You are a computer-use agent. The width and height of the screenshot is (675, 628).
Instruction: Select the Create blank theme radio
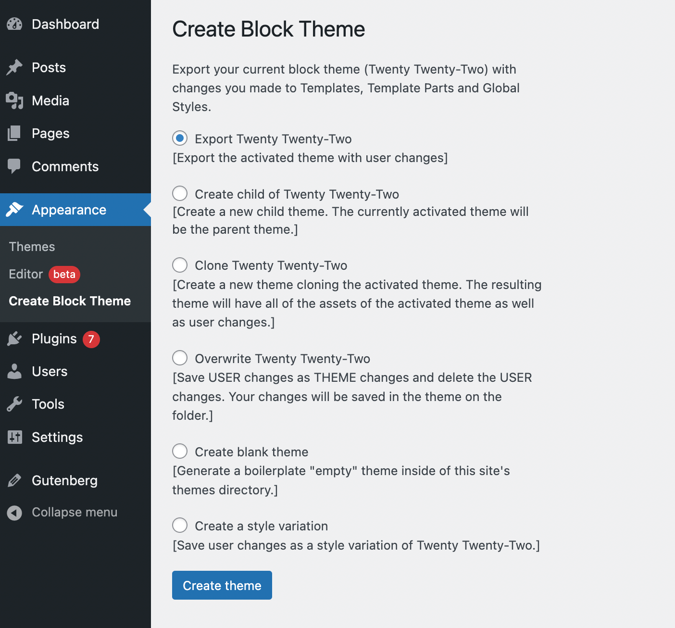pos(180,451)
